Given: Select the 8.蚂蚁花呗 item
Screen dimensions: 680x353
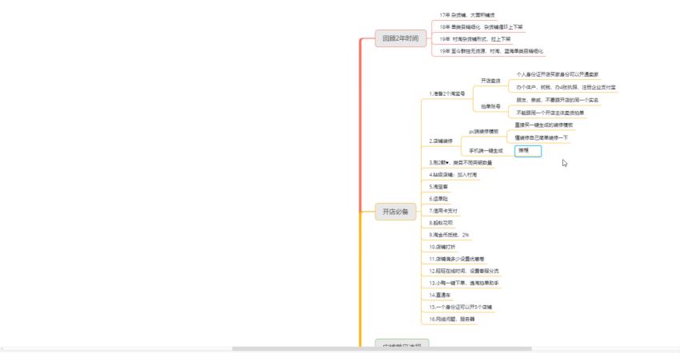Looking at the screenshot, I should point(442,223).
